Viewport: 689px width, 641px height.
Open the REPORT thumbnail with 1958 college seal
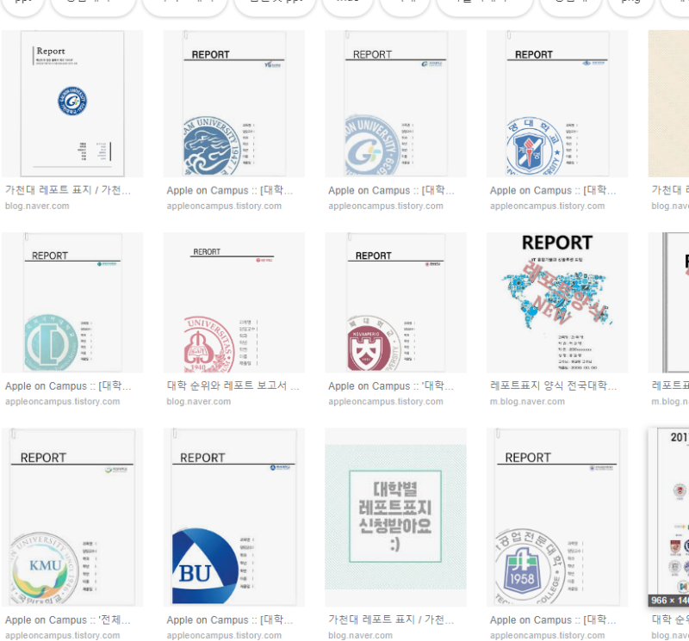[557, 517]
